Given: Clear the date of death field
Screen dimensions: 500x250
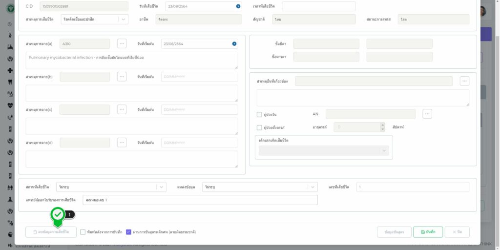Looking at the screenshot, I should (x=238, y=6).
